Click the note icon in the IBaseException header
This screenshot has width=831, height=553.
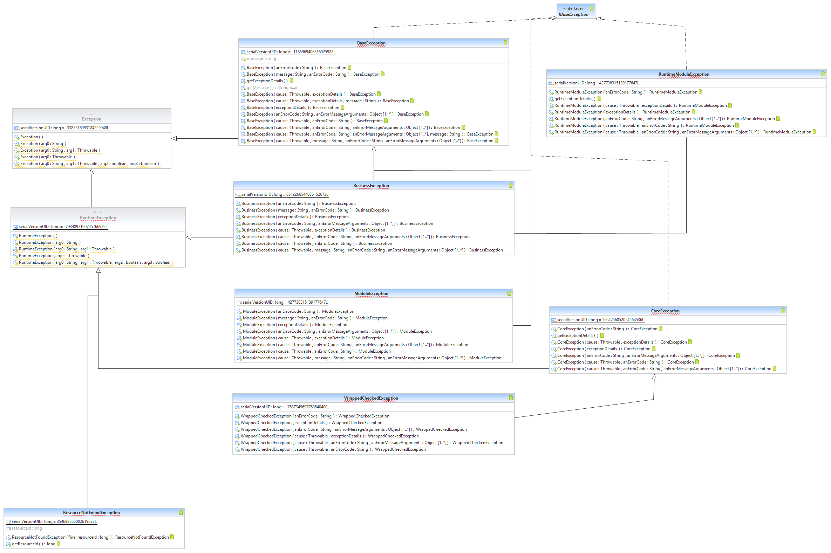point(591,8)
